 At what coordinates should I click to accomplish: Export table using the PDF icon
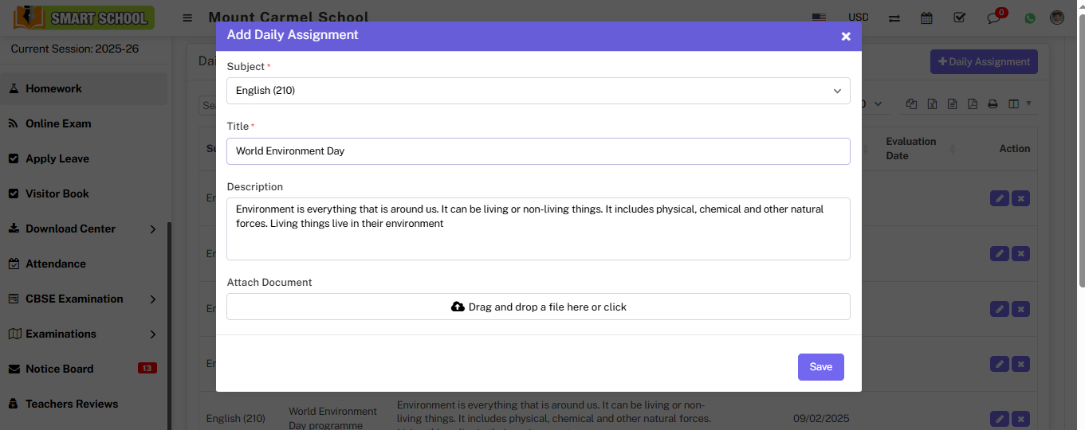(x=972, y=104)
